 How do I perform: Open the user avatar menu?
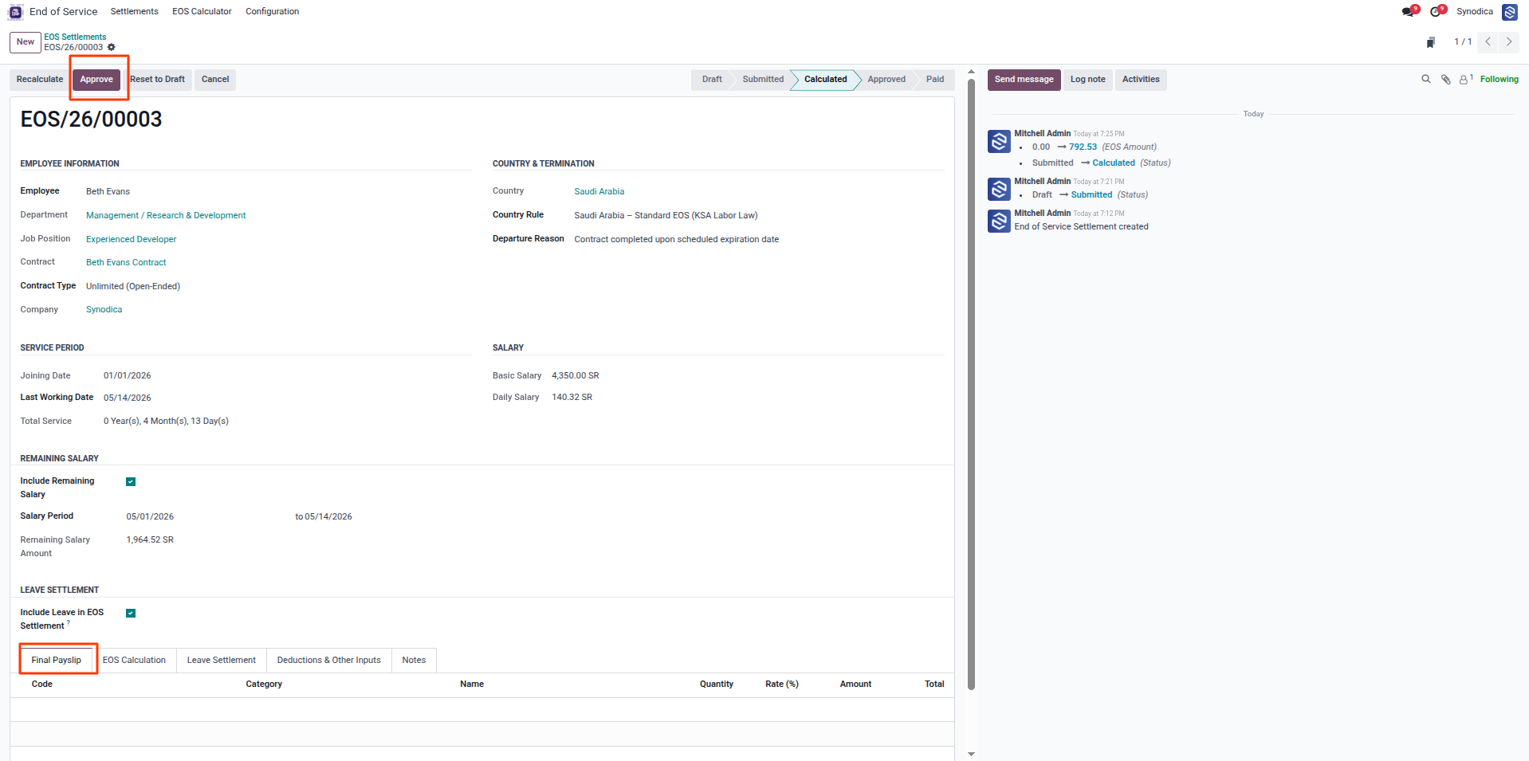[1509, 12]
